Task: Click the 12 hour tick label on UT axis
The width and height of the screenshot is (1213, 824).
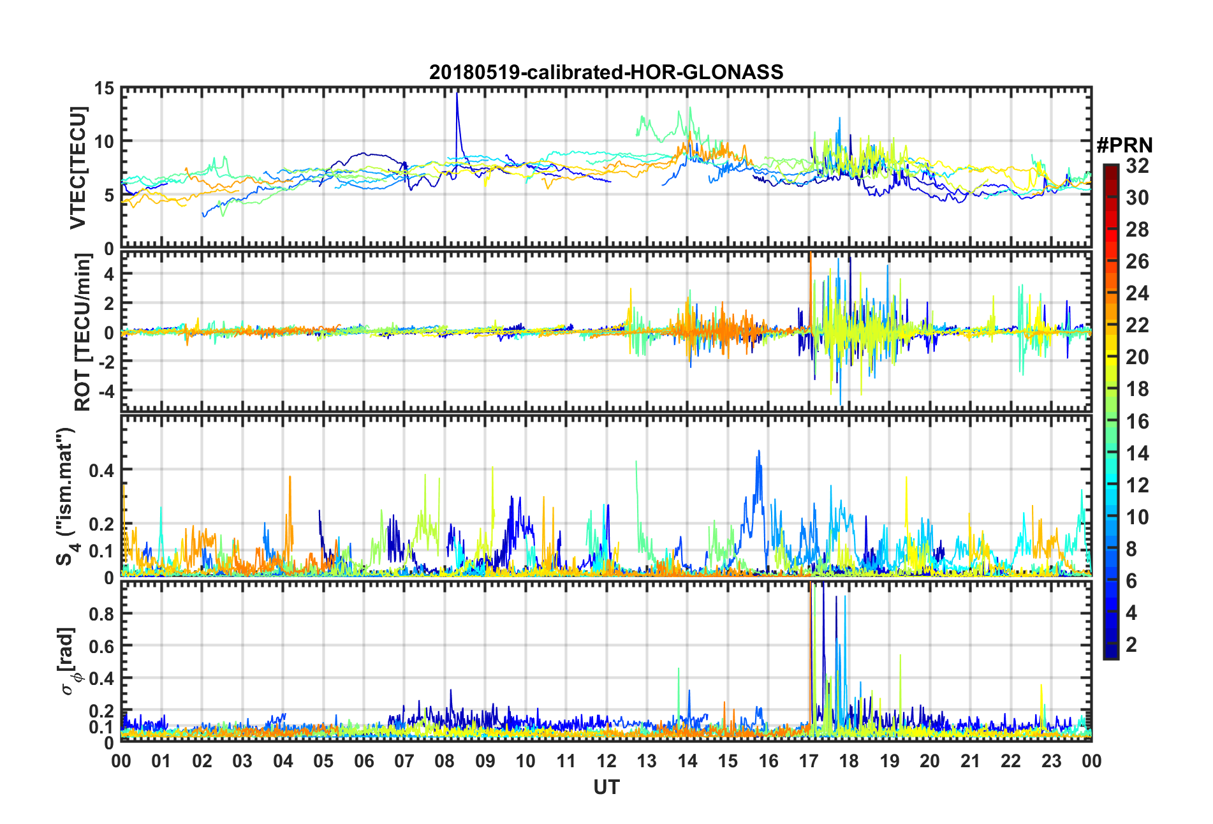Action: coord(606,761)
